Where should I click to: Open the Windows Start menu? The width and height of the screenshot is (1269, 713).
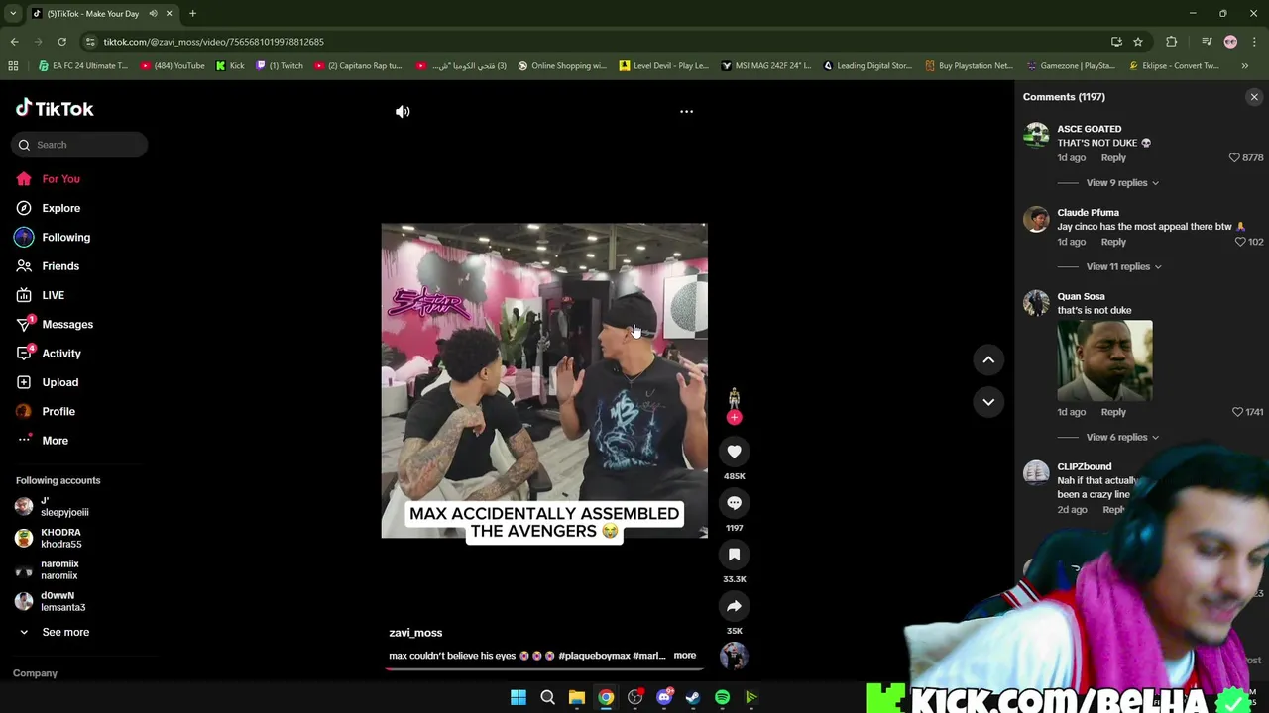pyautogui.click(x=519, y=698)
